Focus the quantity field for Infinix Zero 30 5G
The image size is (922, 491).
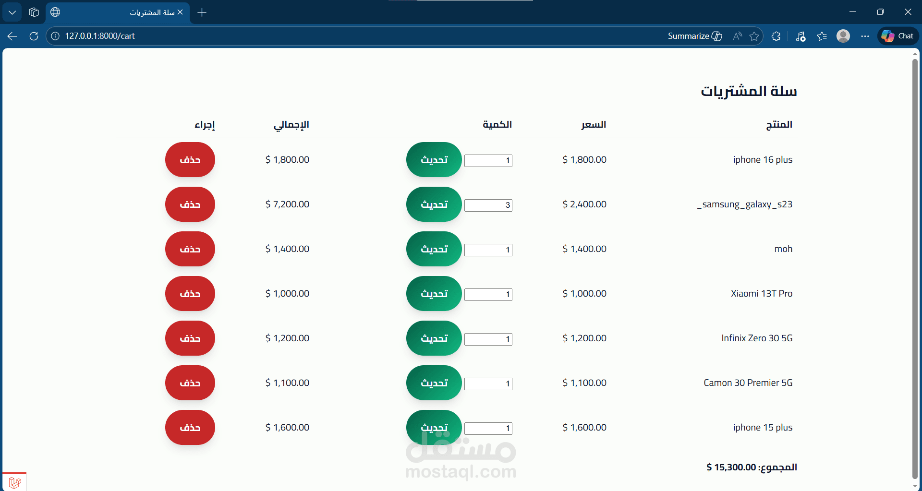pyautogui.click(x=488, y=339)
